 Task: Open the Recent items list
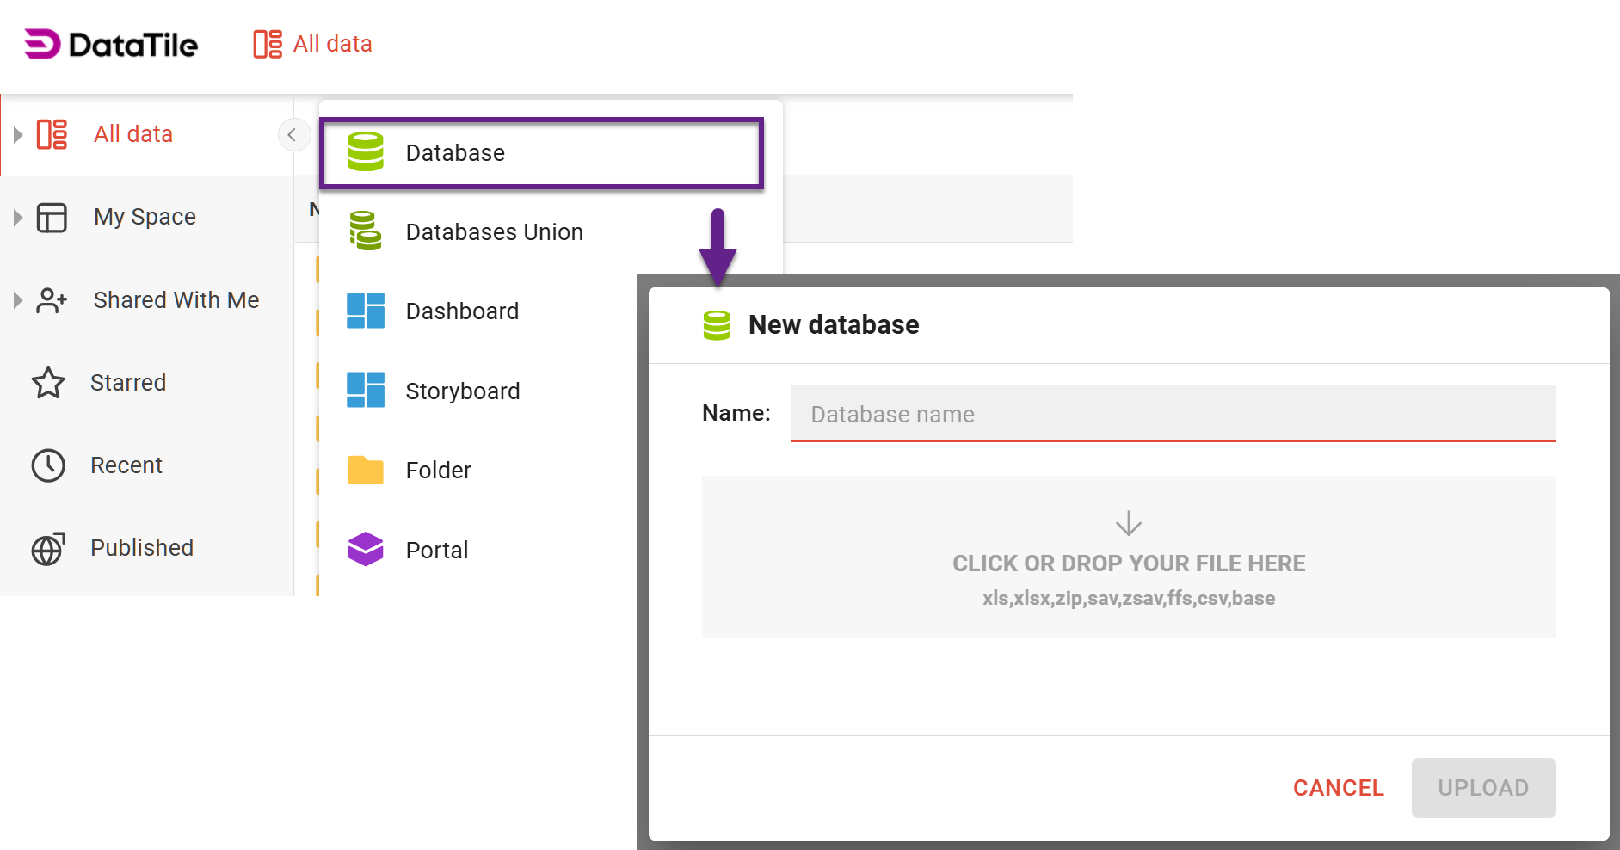[126, 465]
